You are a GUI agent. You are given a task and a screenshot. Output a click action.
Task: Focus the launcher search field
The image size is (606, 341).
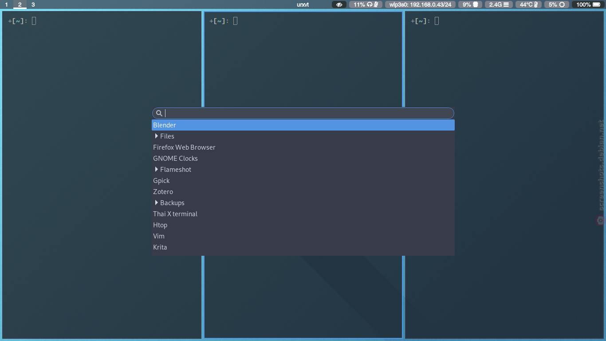(x=303, y=113)
